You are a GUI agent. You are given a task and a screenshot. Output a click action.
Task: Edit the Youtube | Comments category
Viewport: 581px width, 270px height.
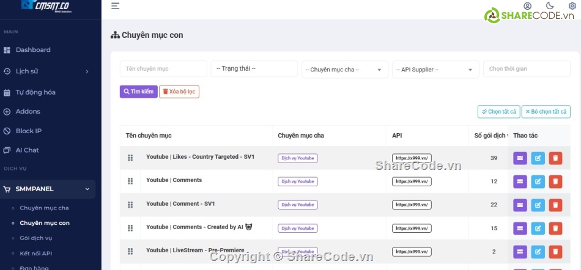(538, 181)
